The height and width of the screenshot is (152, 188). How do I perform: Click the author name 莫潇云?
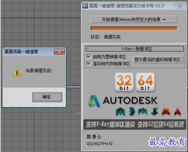coord(94,137)
